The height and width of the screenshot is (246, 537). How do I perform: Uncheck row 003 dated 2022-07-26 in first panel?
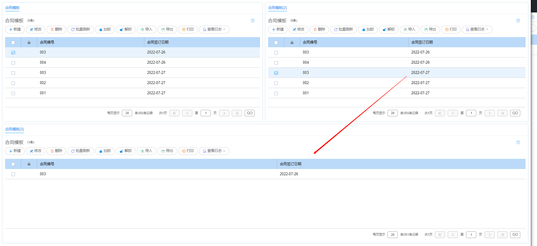pyautogui.click(x=13, y=53)
